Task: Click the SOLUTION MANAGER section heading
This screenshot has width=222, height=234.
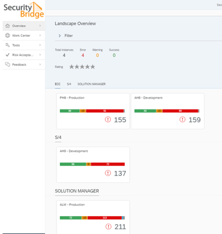Action: click(77, 191)
